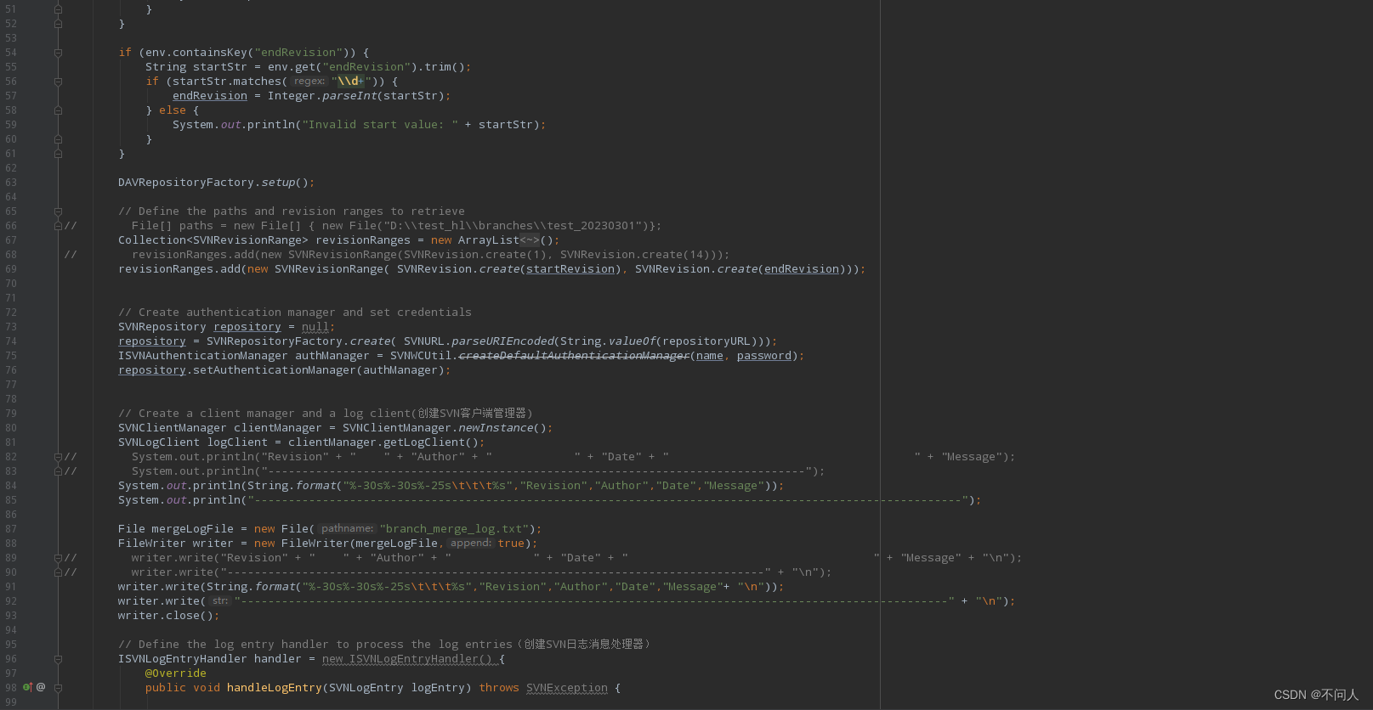
Task: Click underlined startRevision on line 69
Action: (x=570, y=269)
